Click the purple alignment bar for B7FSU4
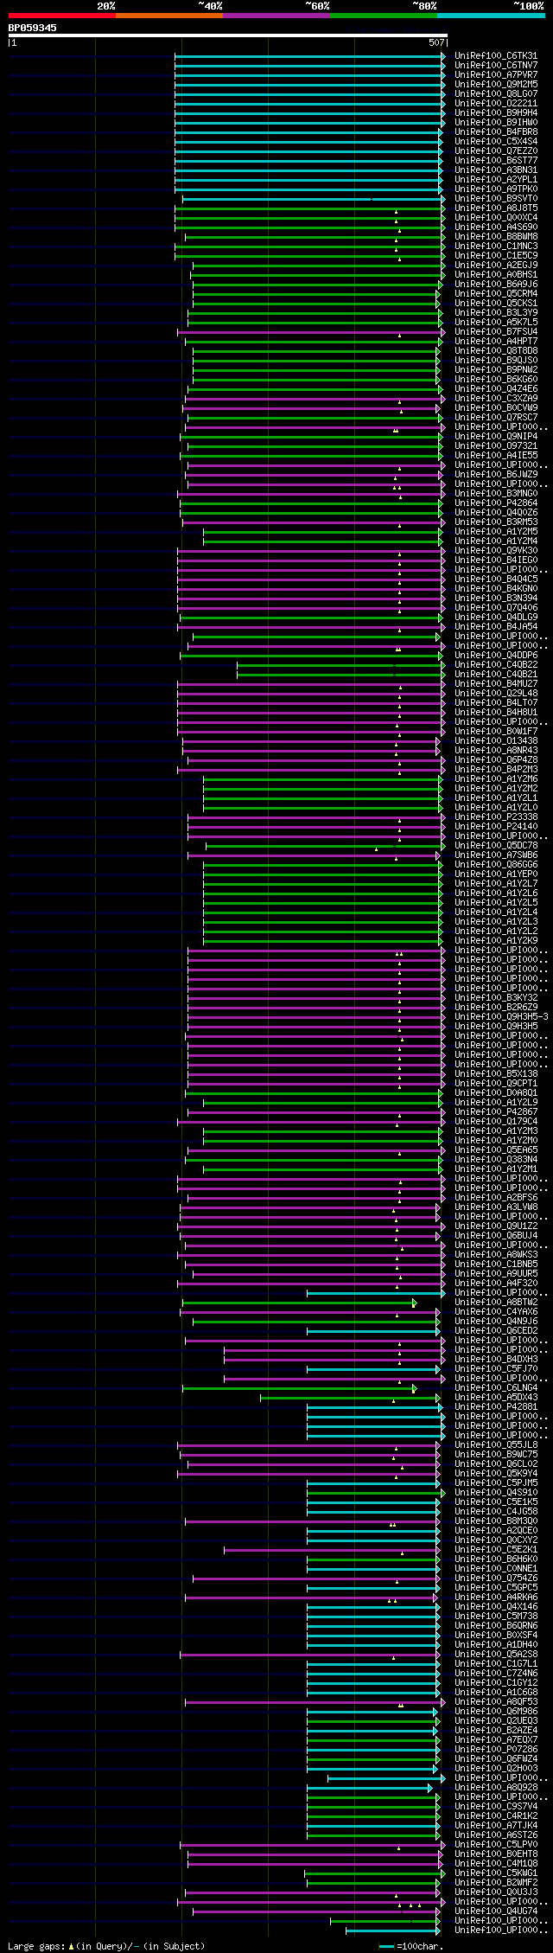 (x=311, y=332)
